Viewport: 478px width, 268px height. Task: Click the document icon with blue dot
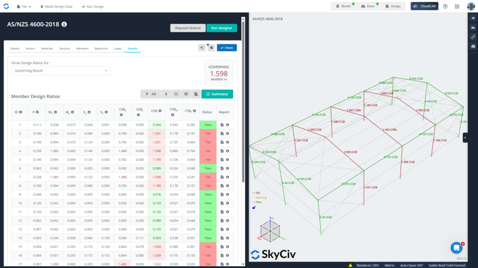point(211,48)
